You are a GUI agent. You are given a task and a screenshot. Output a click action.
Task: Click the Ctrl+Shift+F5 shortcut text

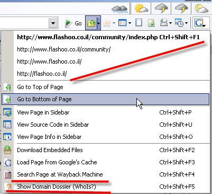click(177, 187)
